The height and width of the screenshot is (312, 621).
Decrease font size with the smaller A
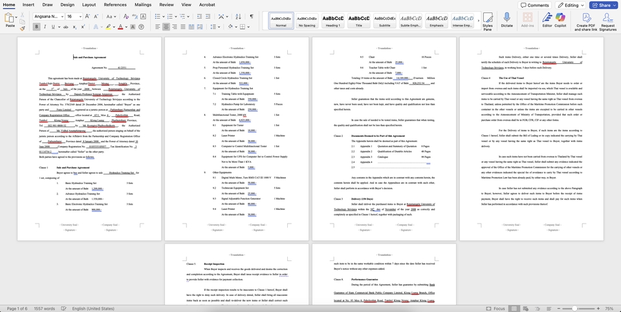tap(96, 17)
